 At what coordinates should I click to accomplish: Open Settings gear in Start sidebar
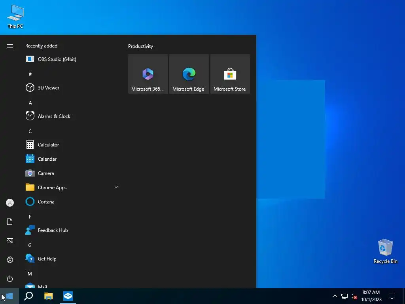click(10, 260)
